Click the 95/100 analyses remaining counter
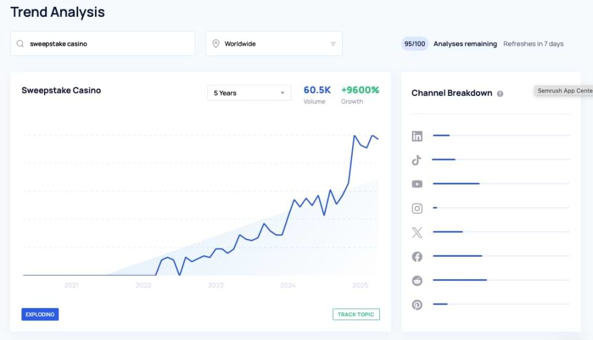Viewport: 593px width, 340px height. (415, 43)
